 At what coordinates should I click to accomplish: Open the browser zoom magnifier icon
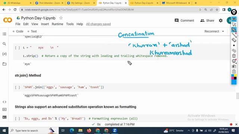(206, 10)
